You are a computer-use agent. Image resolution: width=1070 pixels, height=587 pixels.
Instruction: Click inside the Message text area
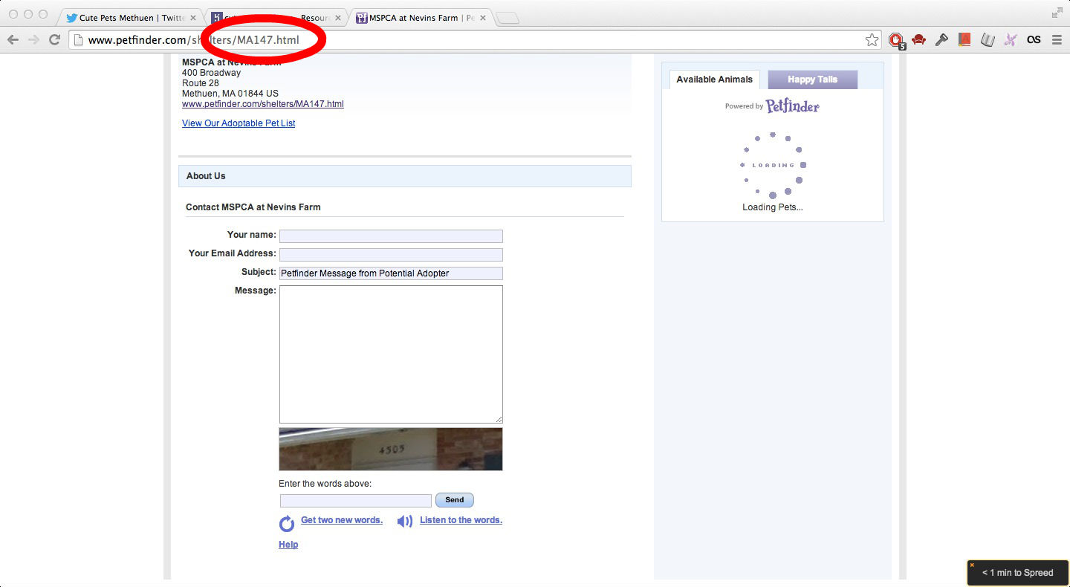tap(391, 354)
